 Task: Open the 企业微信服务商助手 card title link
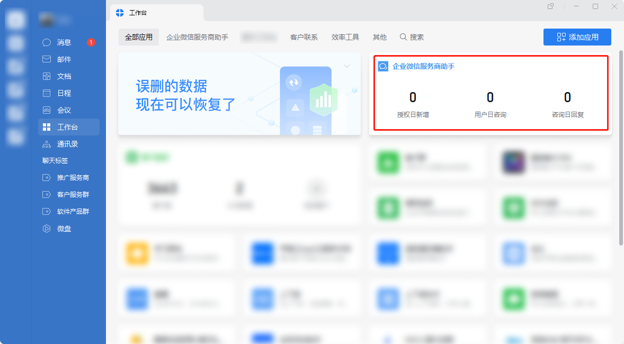pos(423,66)
